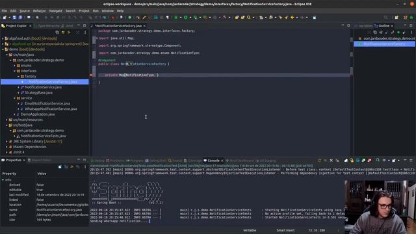Open the Window menu
The width and height of the screenshot is (416, 234).
(107, 11)
